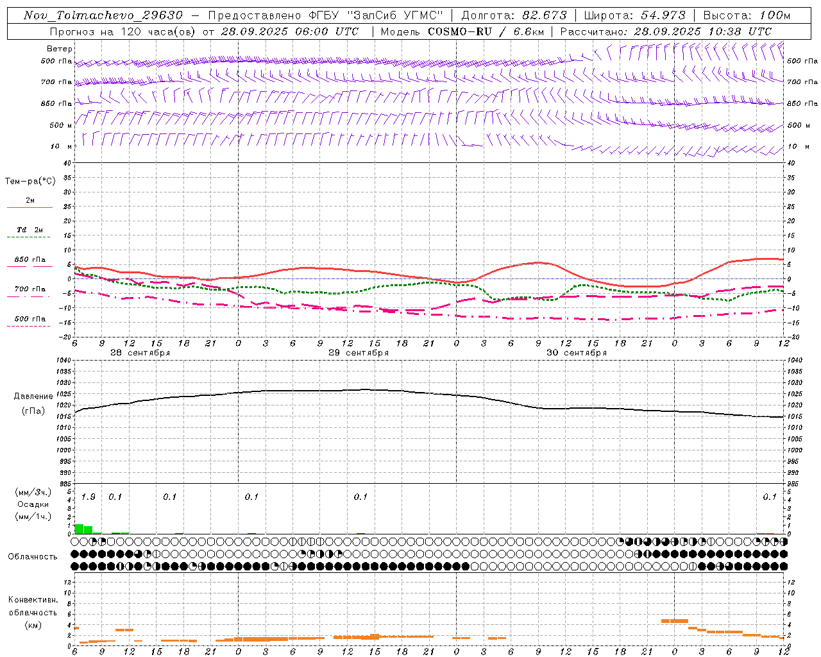Click the '(мм/3ч.)' precipitation unit label

pyautogui.click(x=33, y=492)
